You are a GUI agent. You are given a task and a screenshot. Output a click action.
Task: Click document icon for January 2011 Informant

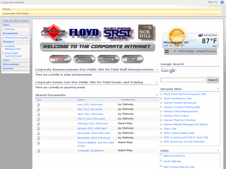pyautogui.click(x=38, y=128)
